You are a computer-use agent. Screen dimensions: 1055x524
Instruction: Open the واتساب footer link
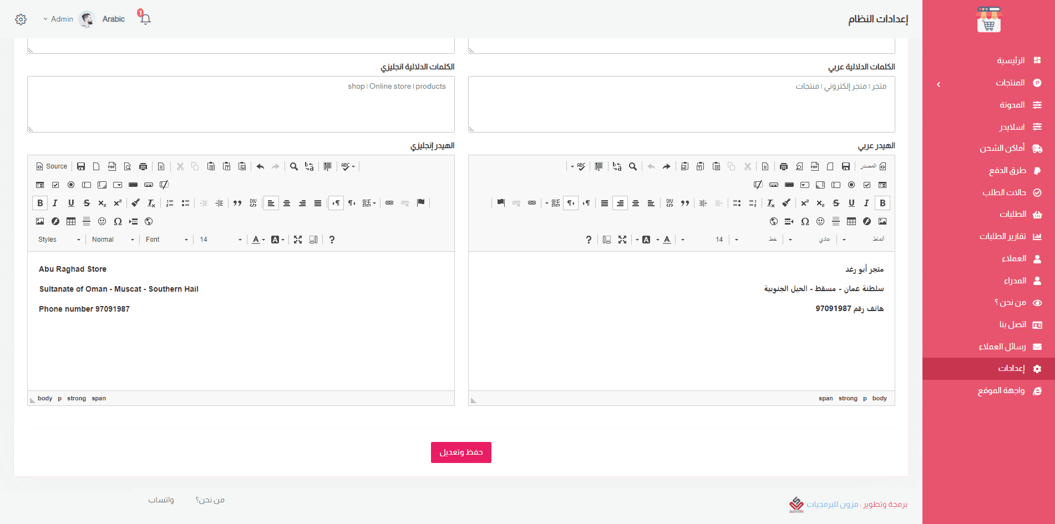pos(161,500)
